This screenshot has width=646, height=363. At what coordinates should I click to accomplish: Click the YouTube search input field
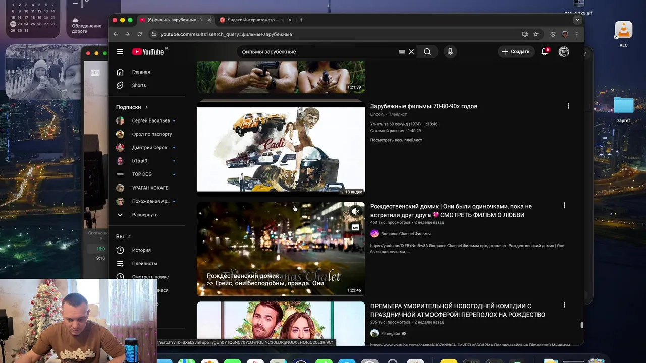(318, 52)
